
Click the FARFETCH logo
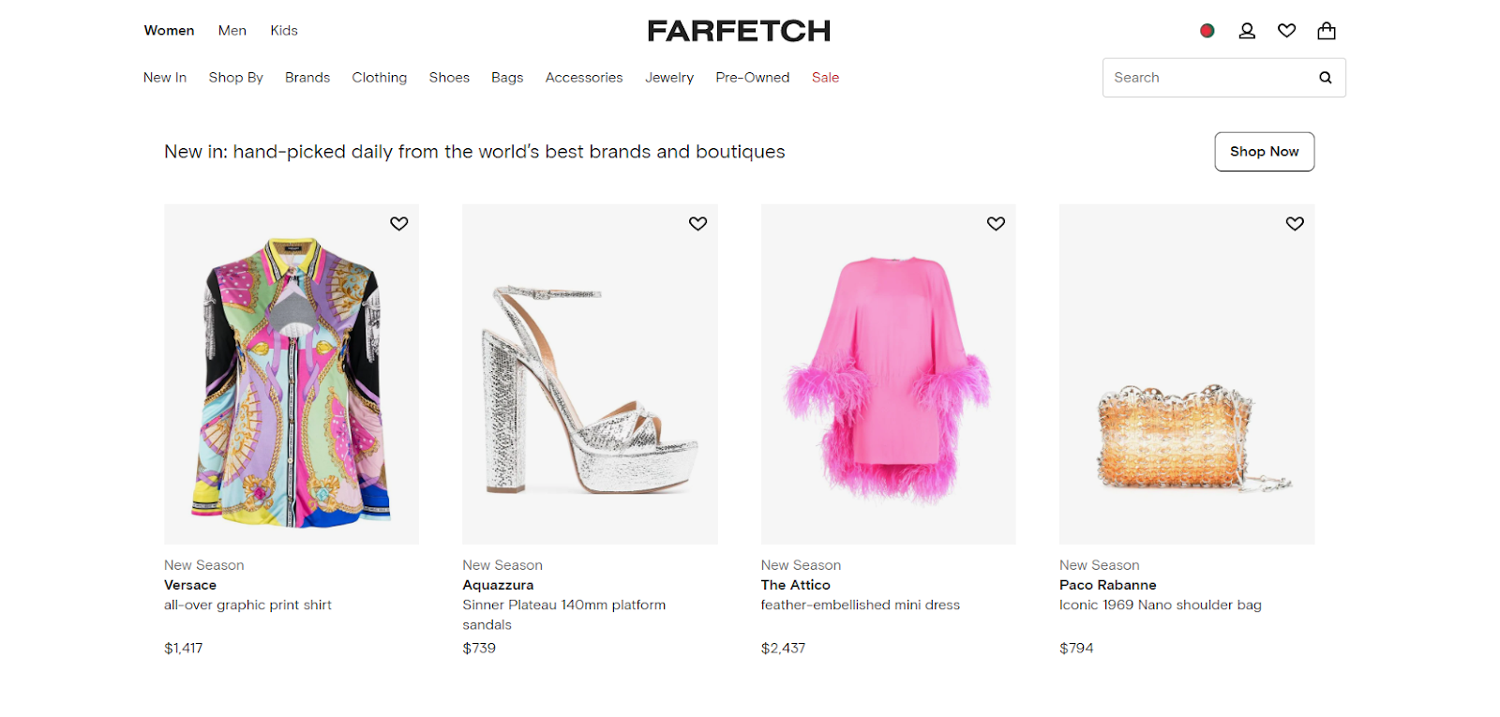tap(739, 31)
